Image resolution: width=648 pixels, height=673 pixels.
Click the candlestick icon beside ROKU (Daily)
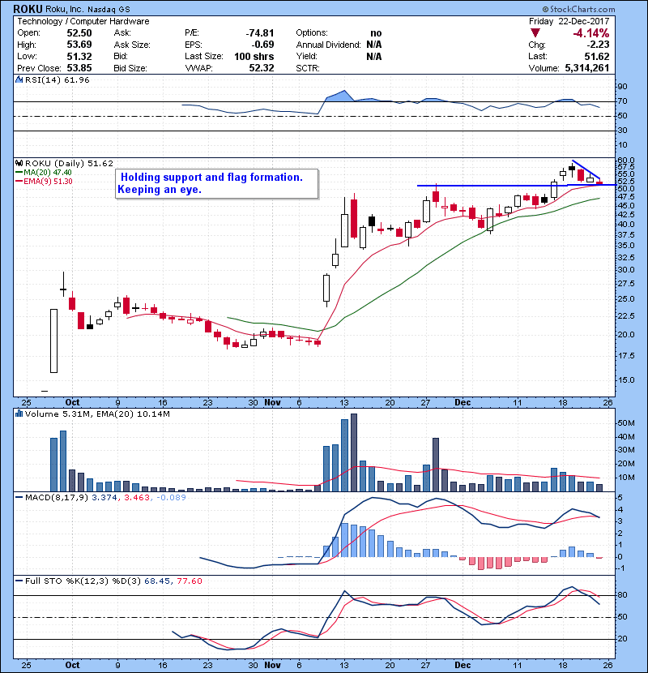coord(19,163)
